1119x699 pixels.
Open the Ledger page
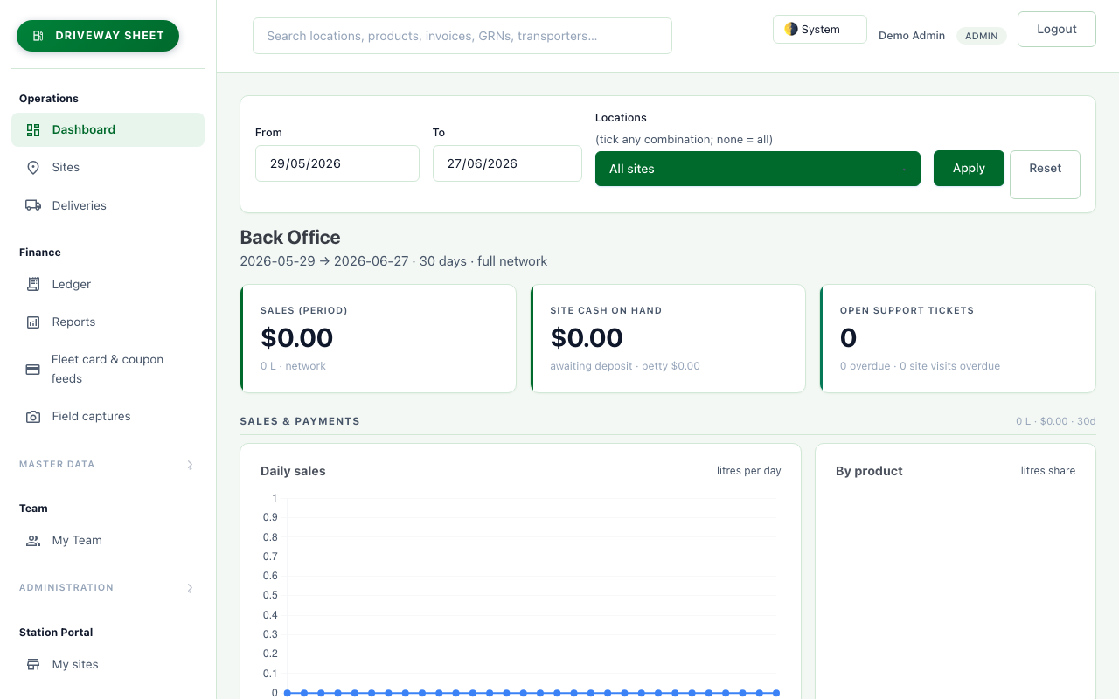(108, 284)
